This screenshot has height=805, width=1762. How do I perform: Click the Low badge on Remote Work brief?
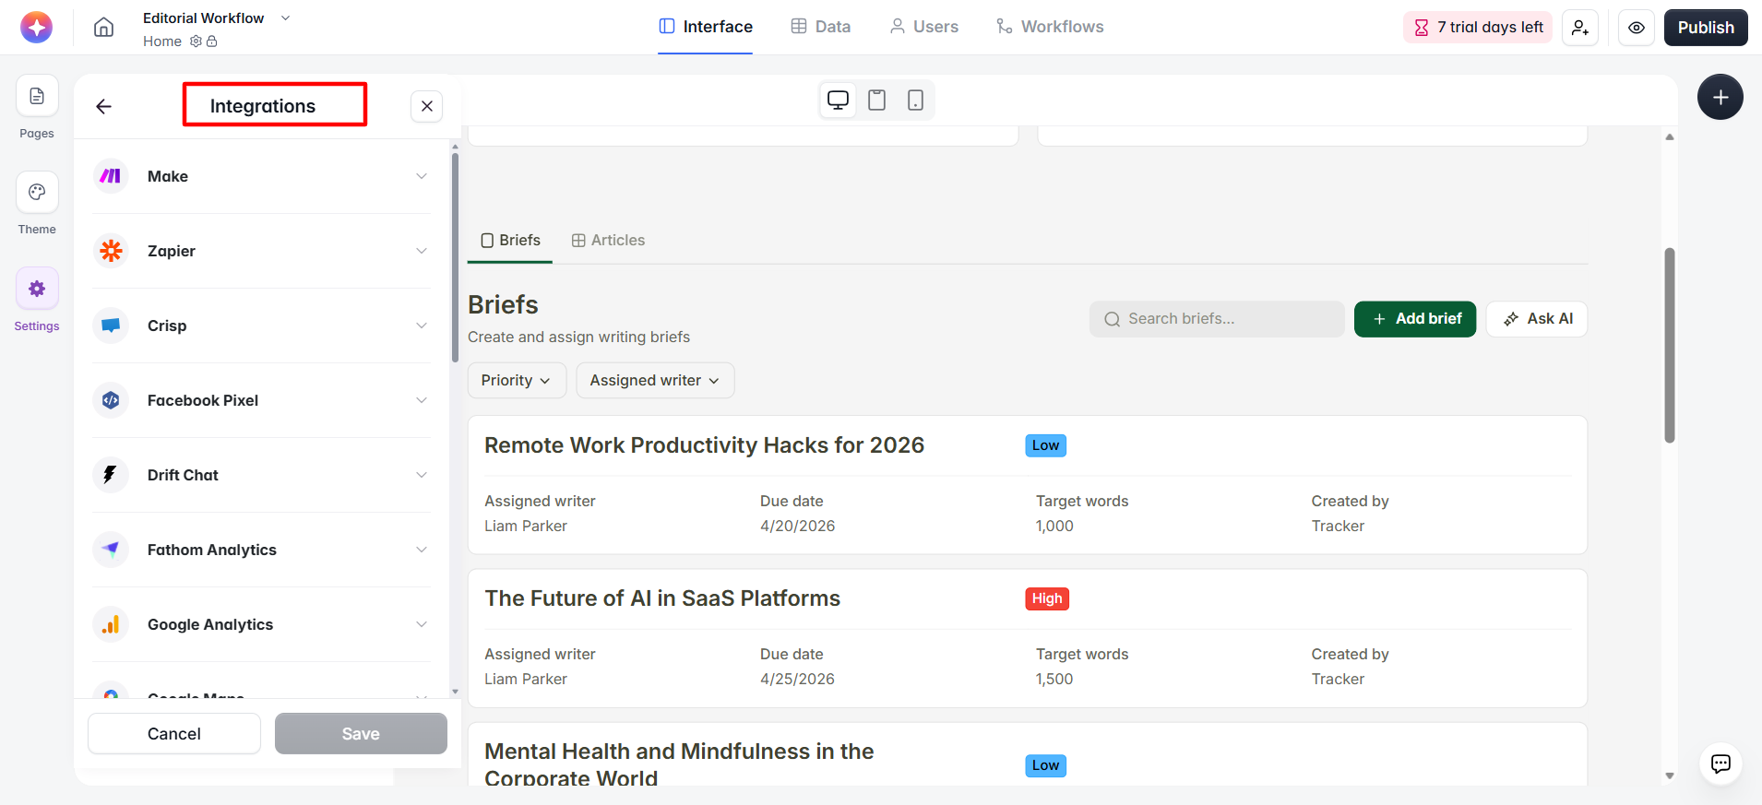point(1046,445)
